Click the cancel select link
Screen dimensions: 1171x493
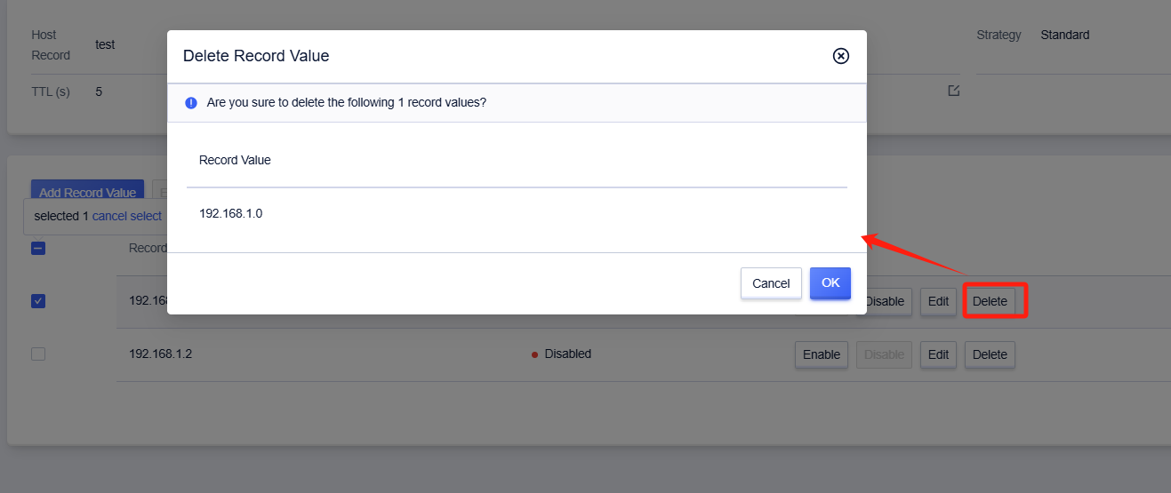pyautogui.click(x=127, y=216)
